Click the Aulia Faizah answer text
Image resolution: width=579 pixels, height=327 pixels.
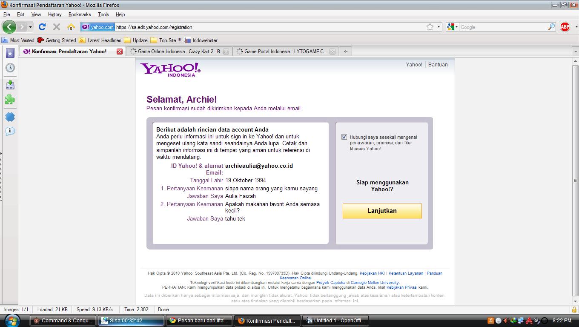tap(241, 196)
